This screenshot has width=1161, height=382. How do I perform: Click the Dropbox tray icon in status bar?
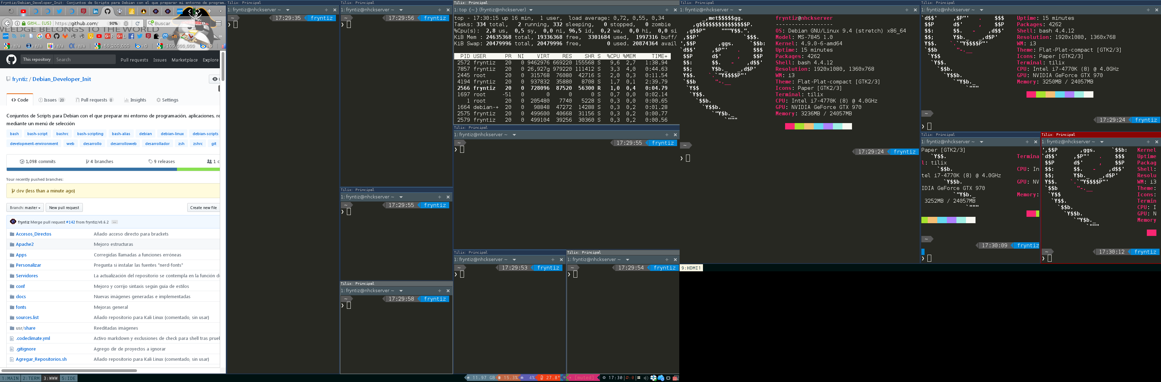click(653, 378)
